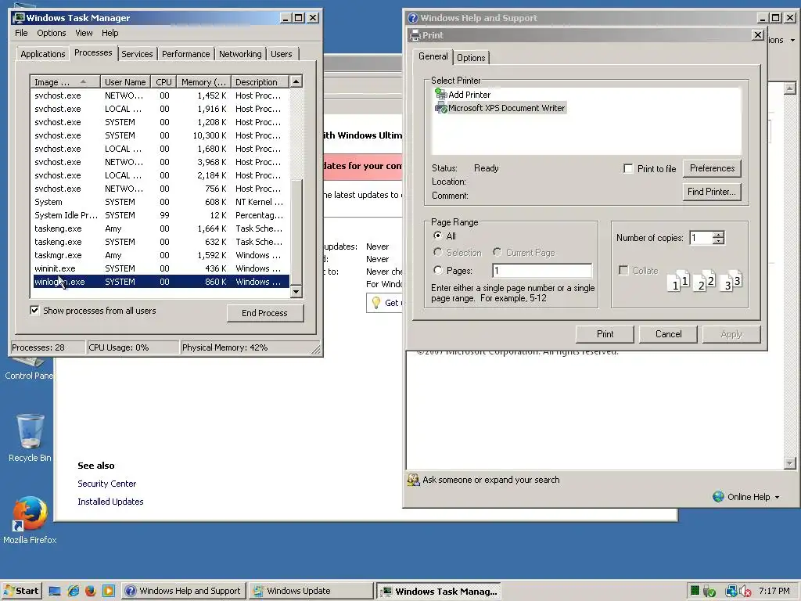Switch to the Performance tab
801x601 pixels.
pyautogui.click(x=186, y=54)
